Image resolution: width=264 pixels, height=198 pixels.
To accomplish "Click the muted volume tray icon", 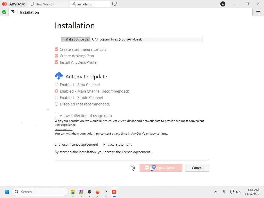I will coord(238,192).
